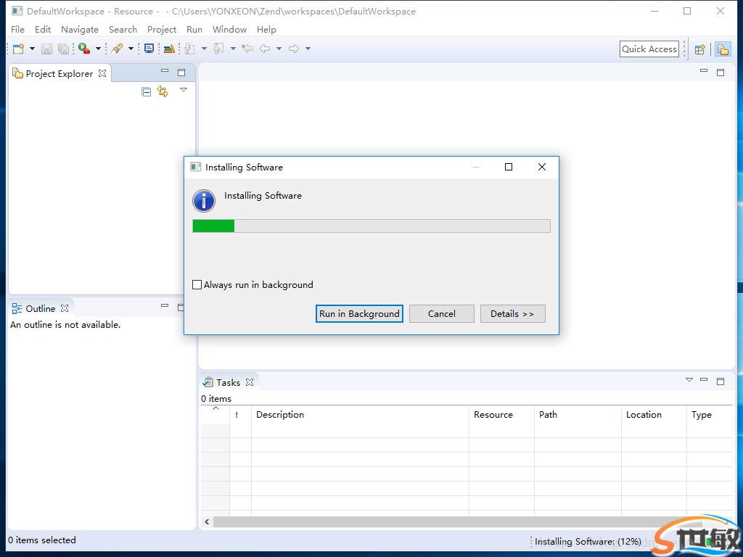Minimize the editor area
743x557 pixels.
pos(704,71)
